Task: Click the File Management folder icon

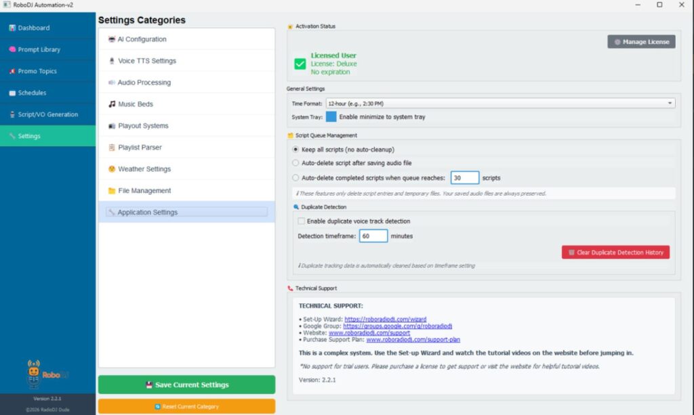Action: (x=112, y=191)
